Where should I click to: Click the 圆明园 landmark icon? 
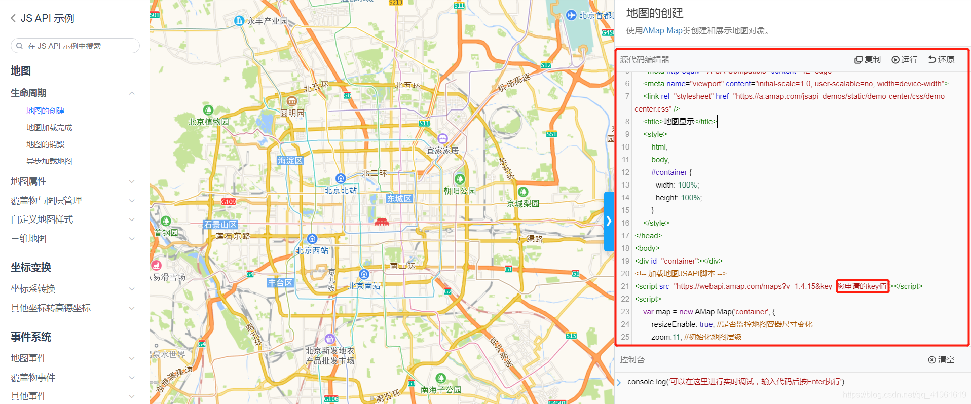(291, 101)
